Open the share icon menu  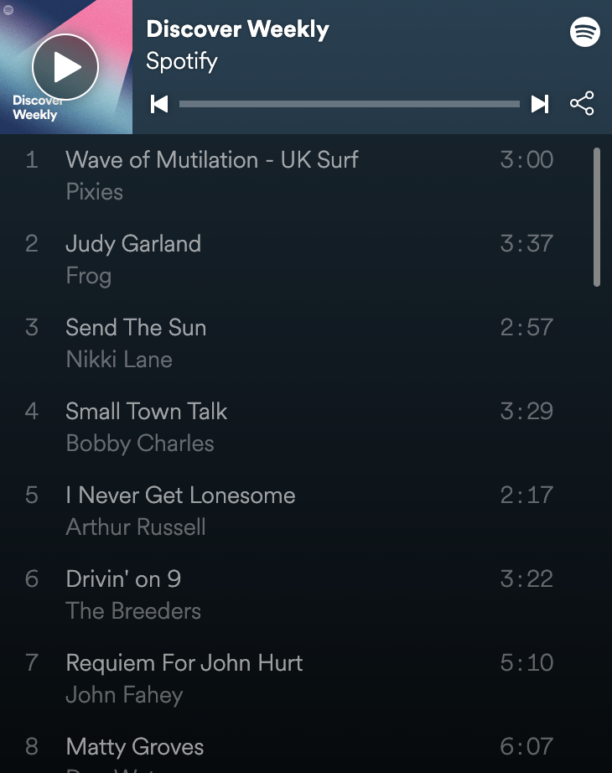(x=582, y=103)
